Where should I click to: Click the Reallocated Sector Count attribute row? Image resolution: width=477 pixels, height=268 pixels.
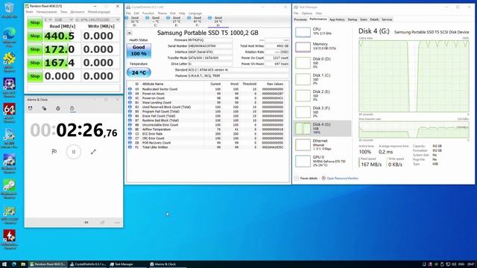[x=207, y=89]
